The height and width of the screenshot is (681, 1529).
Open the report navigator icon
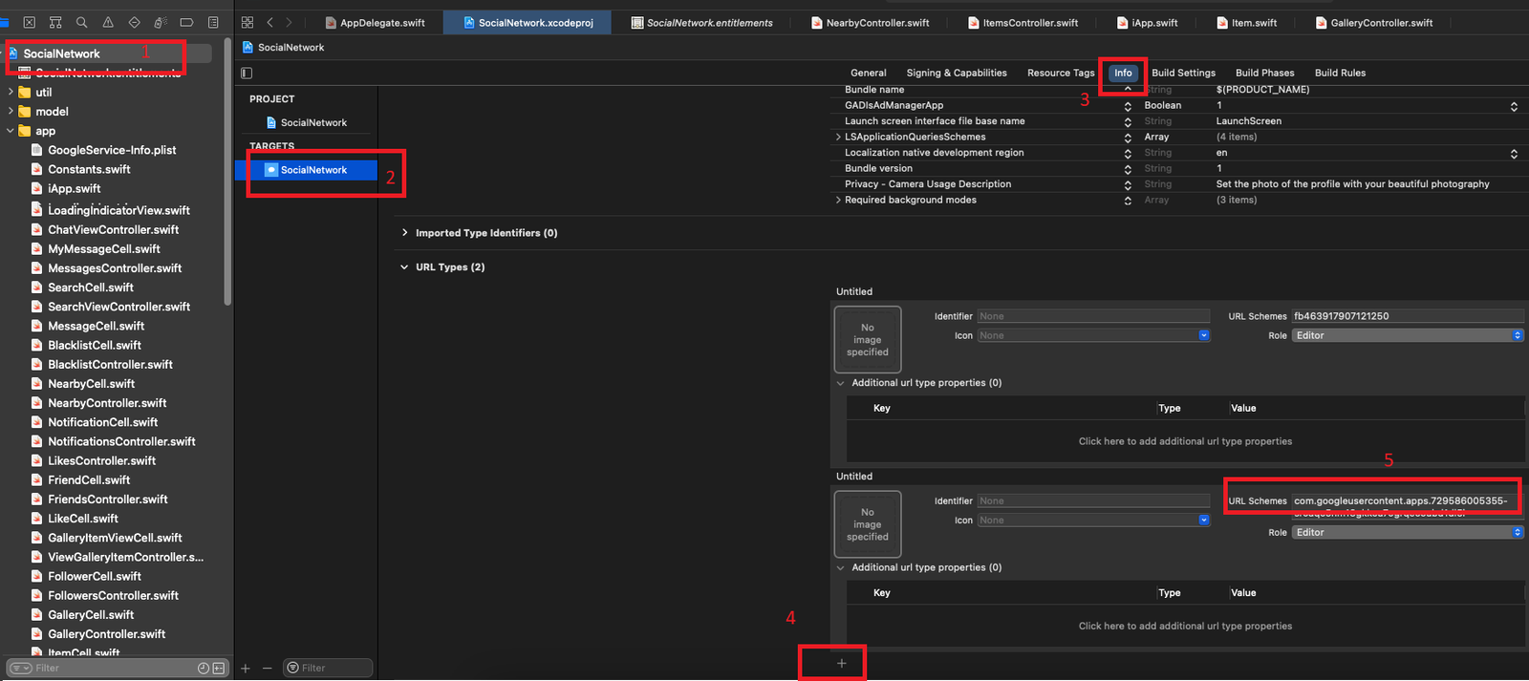coord(213,22)
